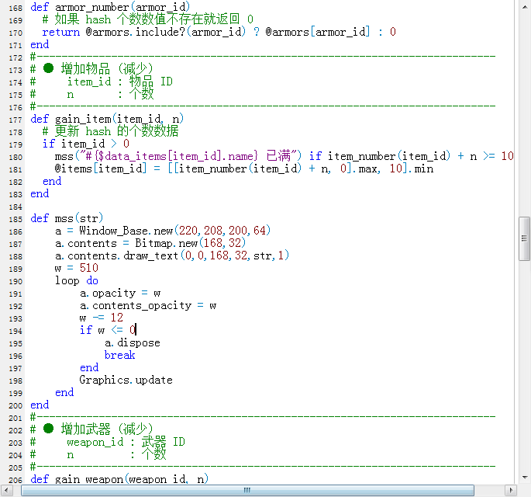Click the horizontal scrollbar right arrow

click(x=511, y=490)
